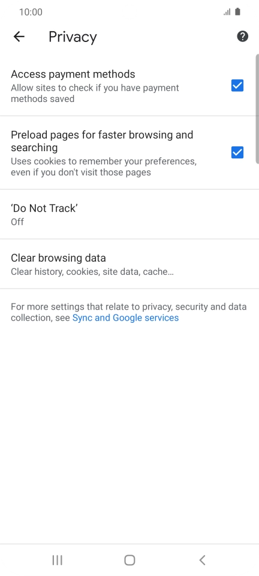Tap the battery icon in status bar
This screenshot has height=576, width=259.
[x=237, y=12]
